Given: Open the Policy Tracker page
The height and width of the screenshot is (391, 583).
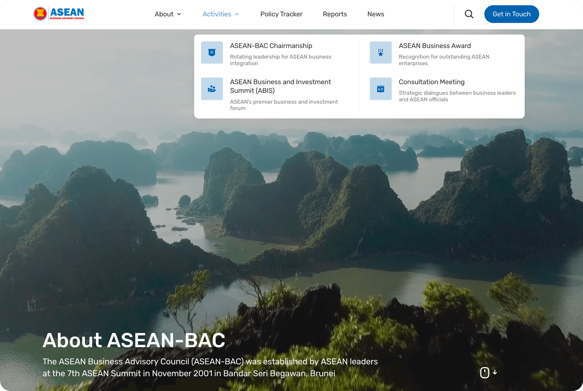Looking at the screenshot, I should (281, 14).
